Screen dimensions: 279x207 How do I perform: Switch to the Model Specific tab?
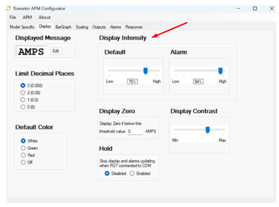coord(22,27)
